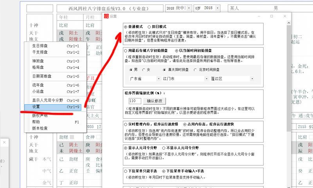Open 帮助 menu entry
The width and height of the screenshot is (313, 188).
tap(56, 122)
